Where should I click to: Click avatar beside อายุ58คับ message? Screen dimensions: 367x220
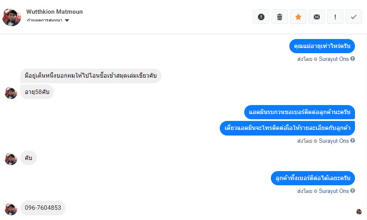(11, 93)
